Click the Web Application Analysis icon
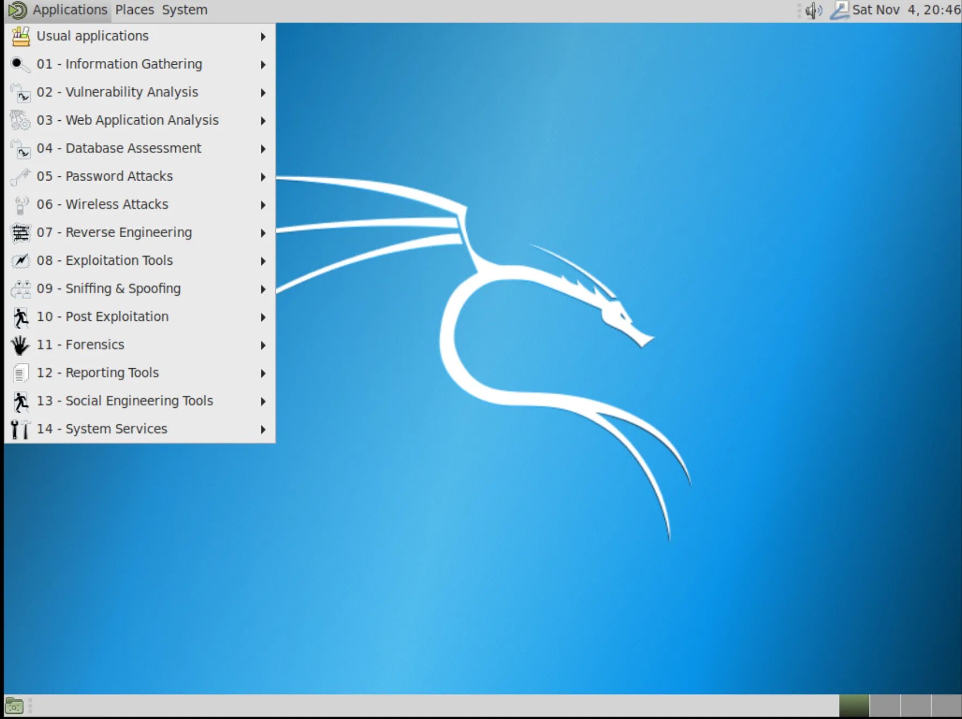 click(21, 121)
